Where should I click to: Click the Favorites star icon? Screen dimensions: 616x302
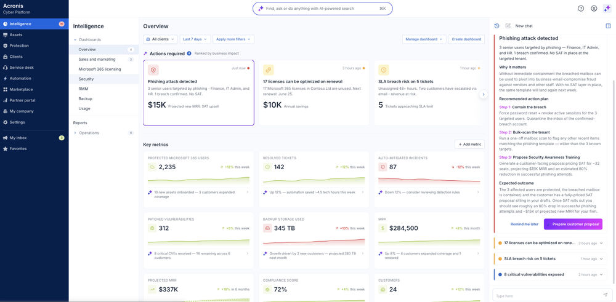[5, 149]
